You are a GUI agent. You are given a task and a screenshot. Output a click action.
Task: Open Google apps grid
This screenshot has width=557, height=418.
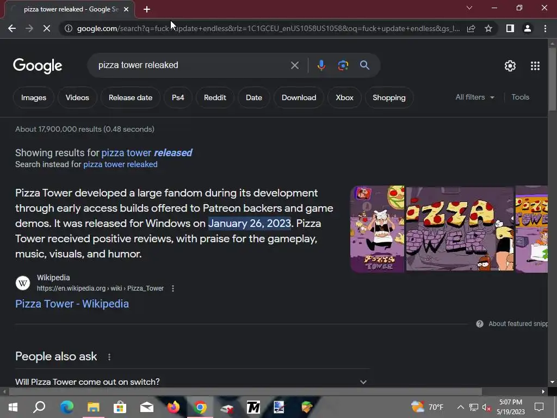coord(535,66)
